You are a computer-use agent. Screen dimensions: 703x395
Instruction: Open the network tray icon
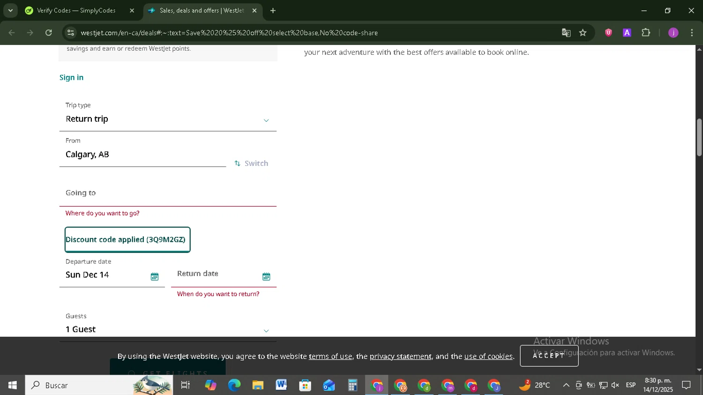pyautogui.click(x=603, y=385)
